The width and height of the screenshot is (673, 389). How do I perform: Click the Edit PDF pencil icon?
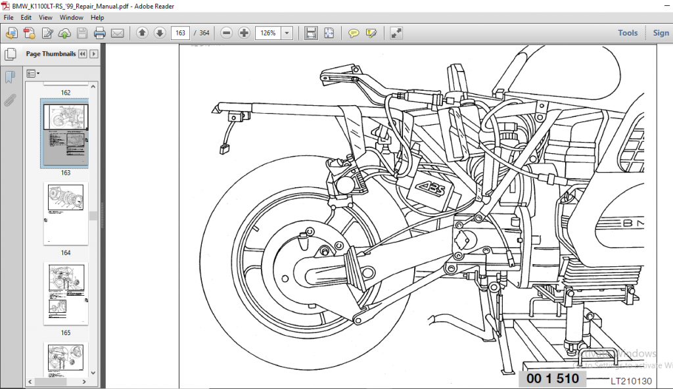tap(47, 33)
